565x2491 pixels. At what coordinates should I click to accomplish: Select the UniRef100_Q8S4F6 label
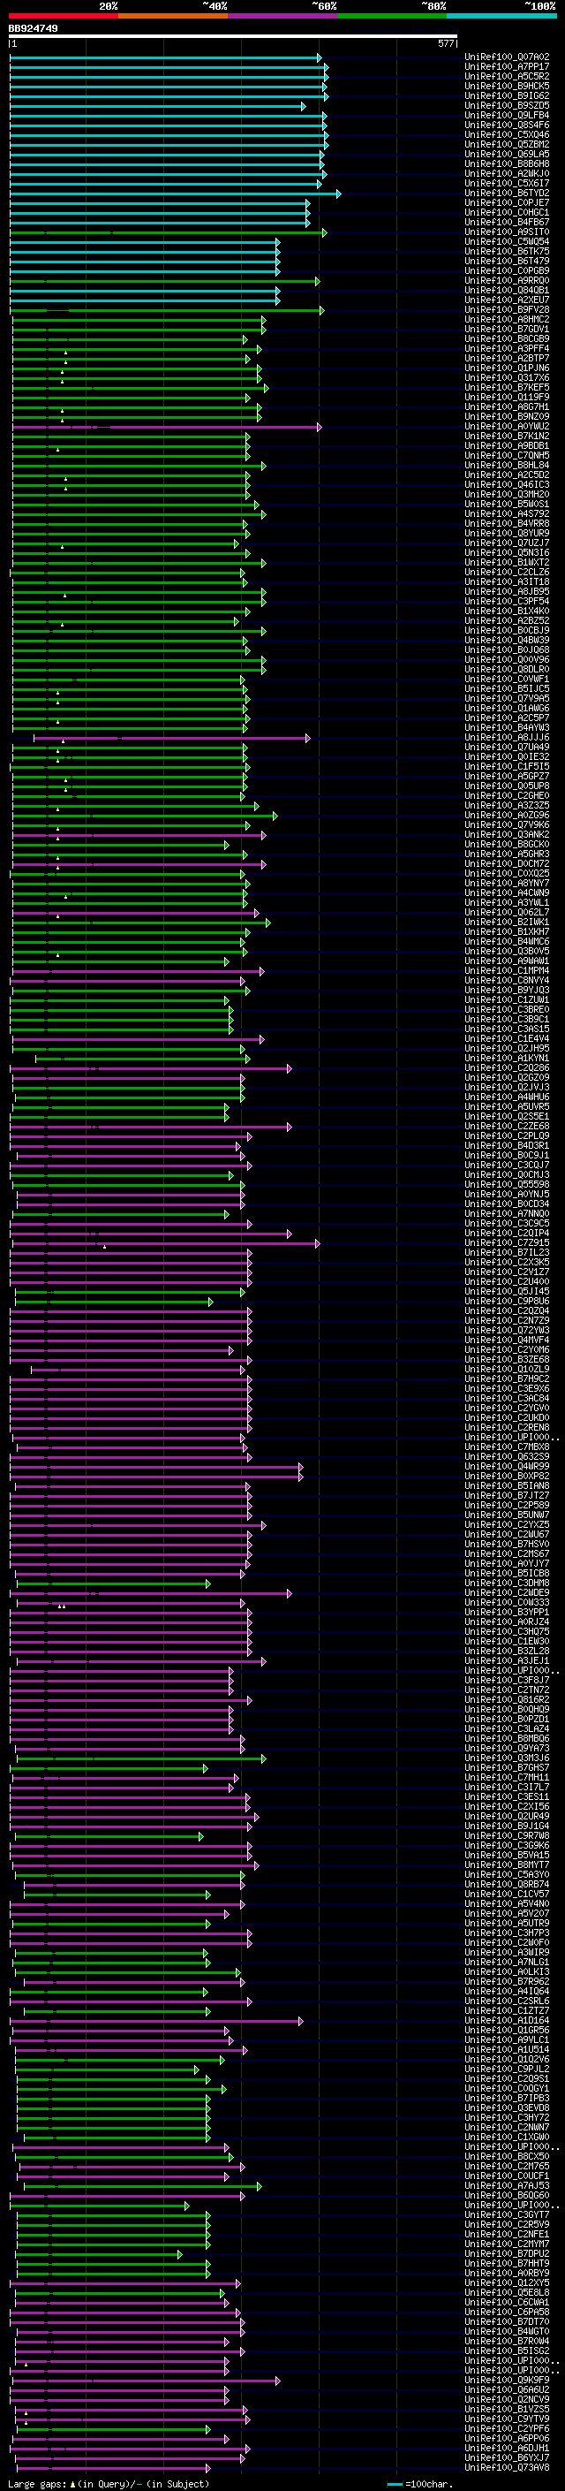pos(507,125)
